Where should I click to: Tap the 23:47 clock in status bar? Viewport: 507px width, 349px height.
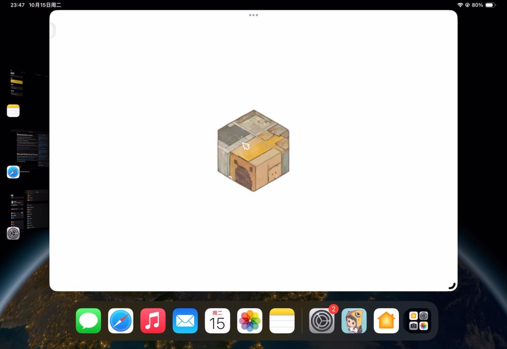coord(17,5)
